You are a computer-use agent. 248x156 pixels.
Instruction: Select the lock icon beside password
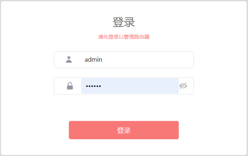(70, 86)
